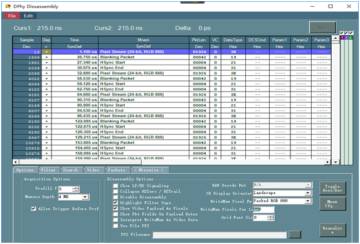Open the RAW Decode Fmt dropdown
The image size is (360, 244).
click(x=308, y=185)
